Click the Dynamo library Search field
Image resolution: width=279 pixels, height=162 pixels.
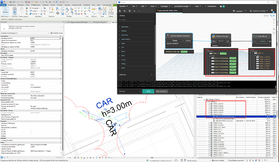point(136,20)
